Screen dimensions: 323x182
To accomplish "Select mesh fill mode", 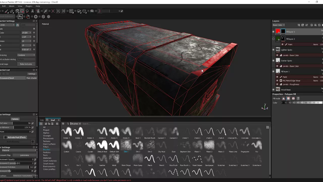I will [293, 98].
